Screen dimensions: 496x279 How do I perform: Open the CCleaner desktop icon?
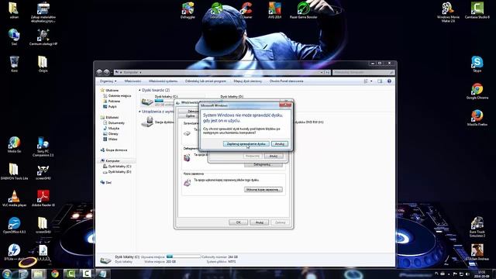tap(246, 10)
